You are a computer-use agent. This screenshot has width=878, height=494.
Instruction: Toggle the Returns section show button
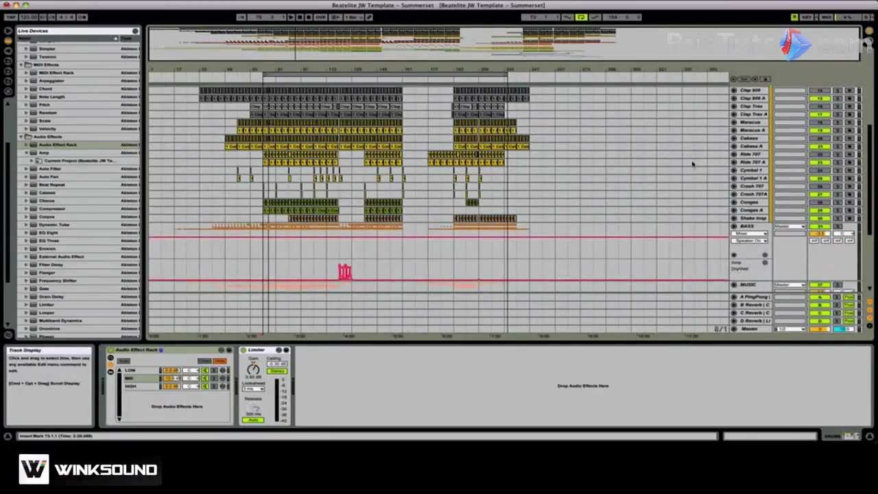coord(869,309)
